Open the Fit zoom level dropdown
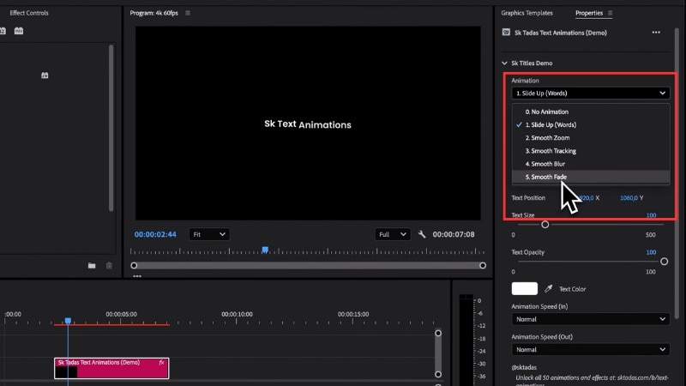The image size is (686, 386). [208, 234]
